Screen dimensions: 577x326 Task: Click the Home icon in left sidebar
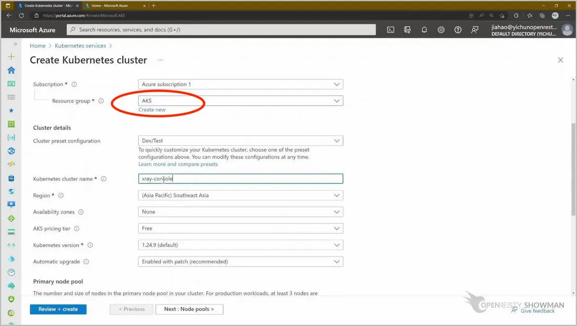(11, 70)
